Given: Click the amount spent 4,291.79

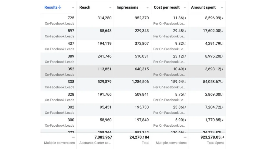Looking at the screenshot, I should (x=214, y=43).
